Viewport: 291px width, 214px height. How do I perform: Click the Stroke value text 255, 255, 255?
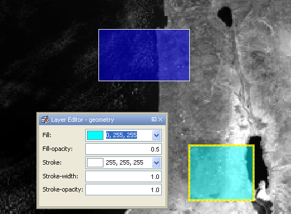tap(124, 162)
